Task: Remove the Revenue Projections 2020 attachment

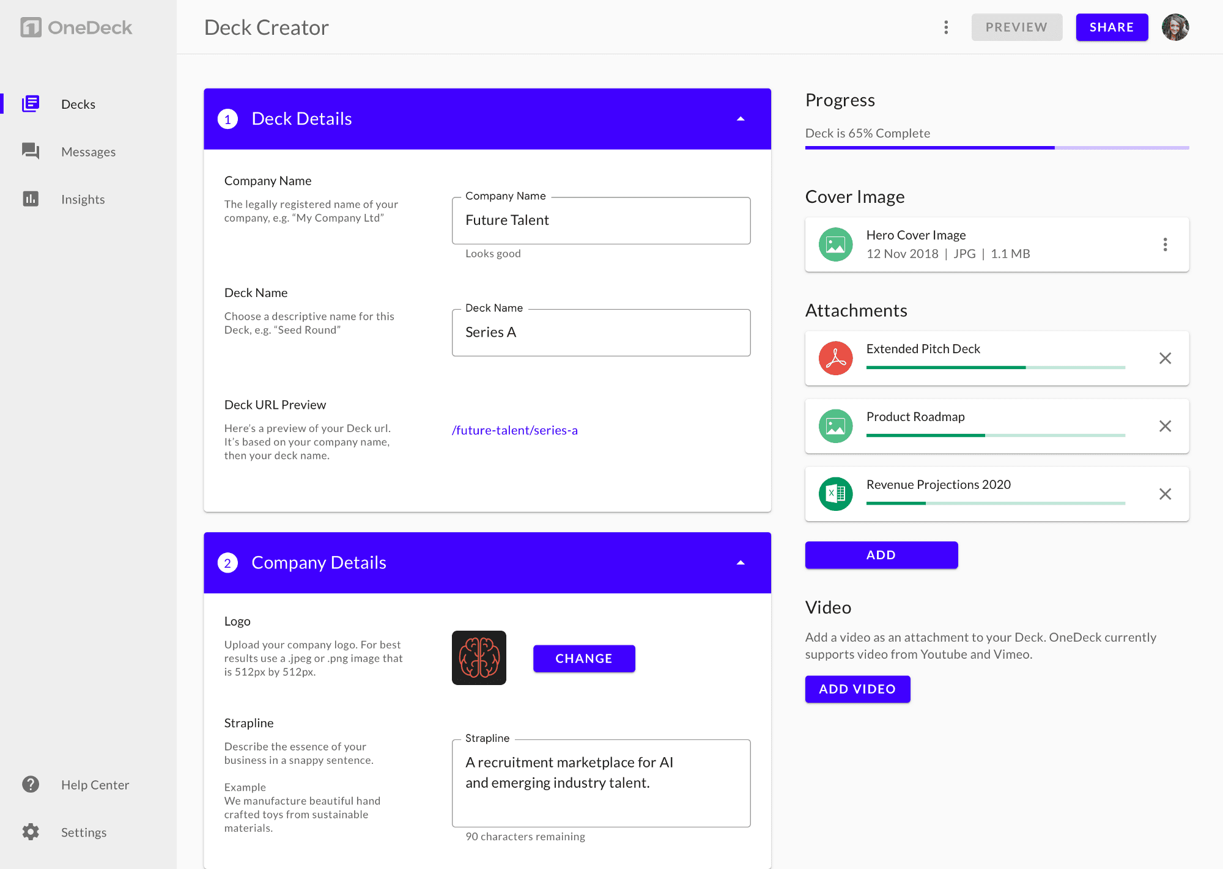Action: [1165, 494]
